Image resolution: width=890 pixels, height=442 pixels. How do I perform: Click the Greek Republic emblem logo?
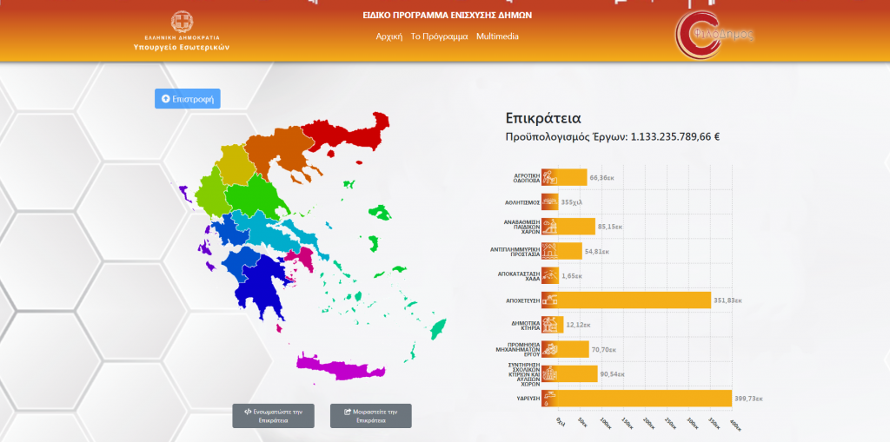[183, 22]
